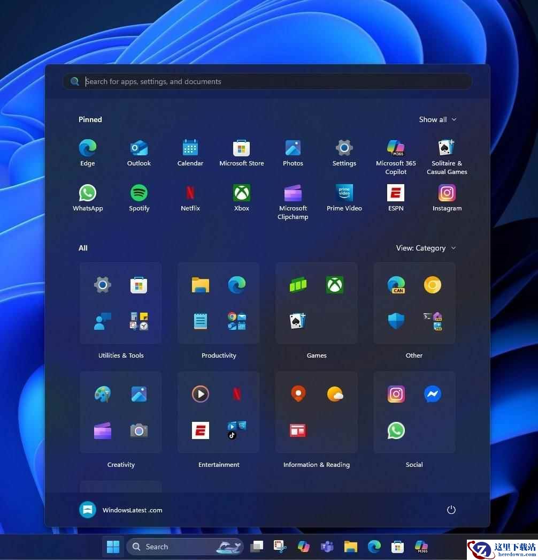Open Maps in Information & Reading category

click(x=298, y=394)
